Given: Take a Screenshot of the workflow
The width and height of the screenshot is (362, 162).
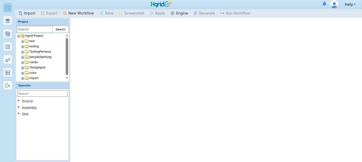Looking at the screenshot, I should coord(132,13).
